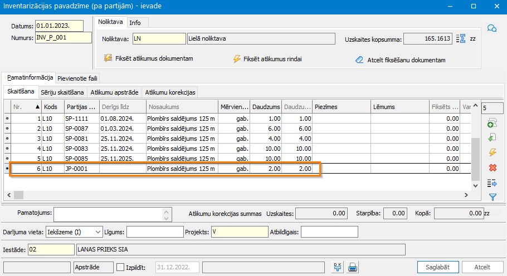
Task: Click the table scroll up arrow
Action: [x=475, y=105]
